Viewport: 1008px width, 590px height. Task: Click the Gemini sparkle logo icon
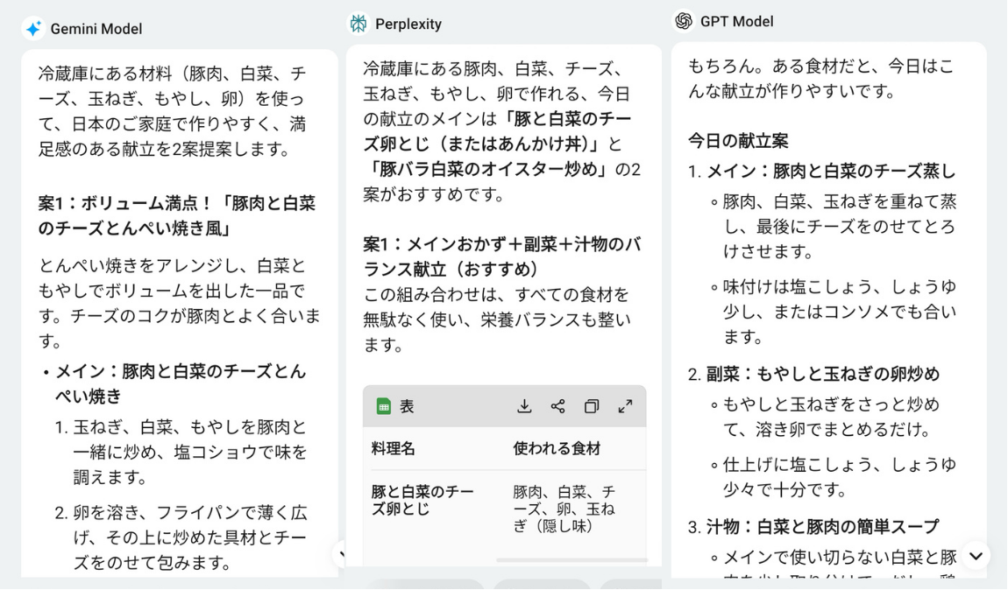(x=32, y=28)
